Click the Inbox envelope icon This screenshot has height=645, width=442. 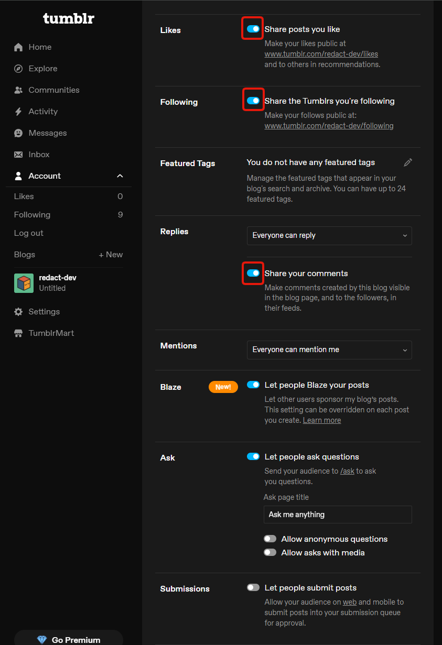tap(18, 155)
